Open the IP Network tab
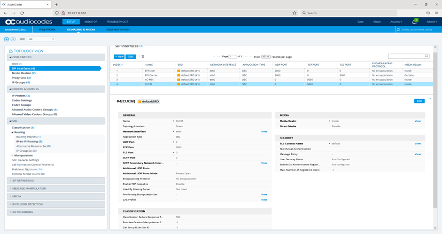The width and height of the screenshot is (442, 234). pos(47,30)
